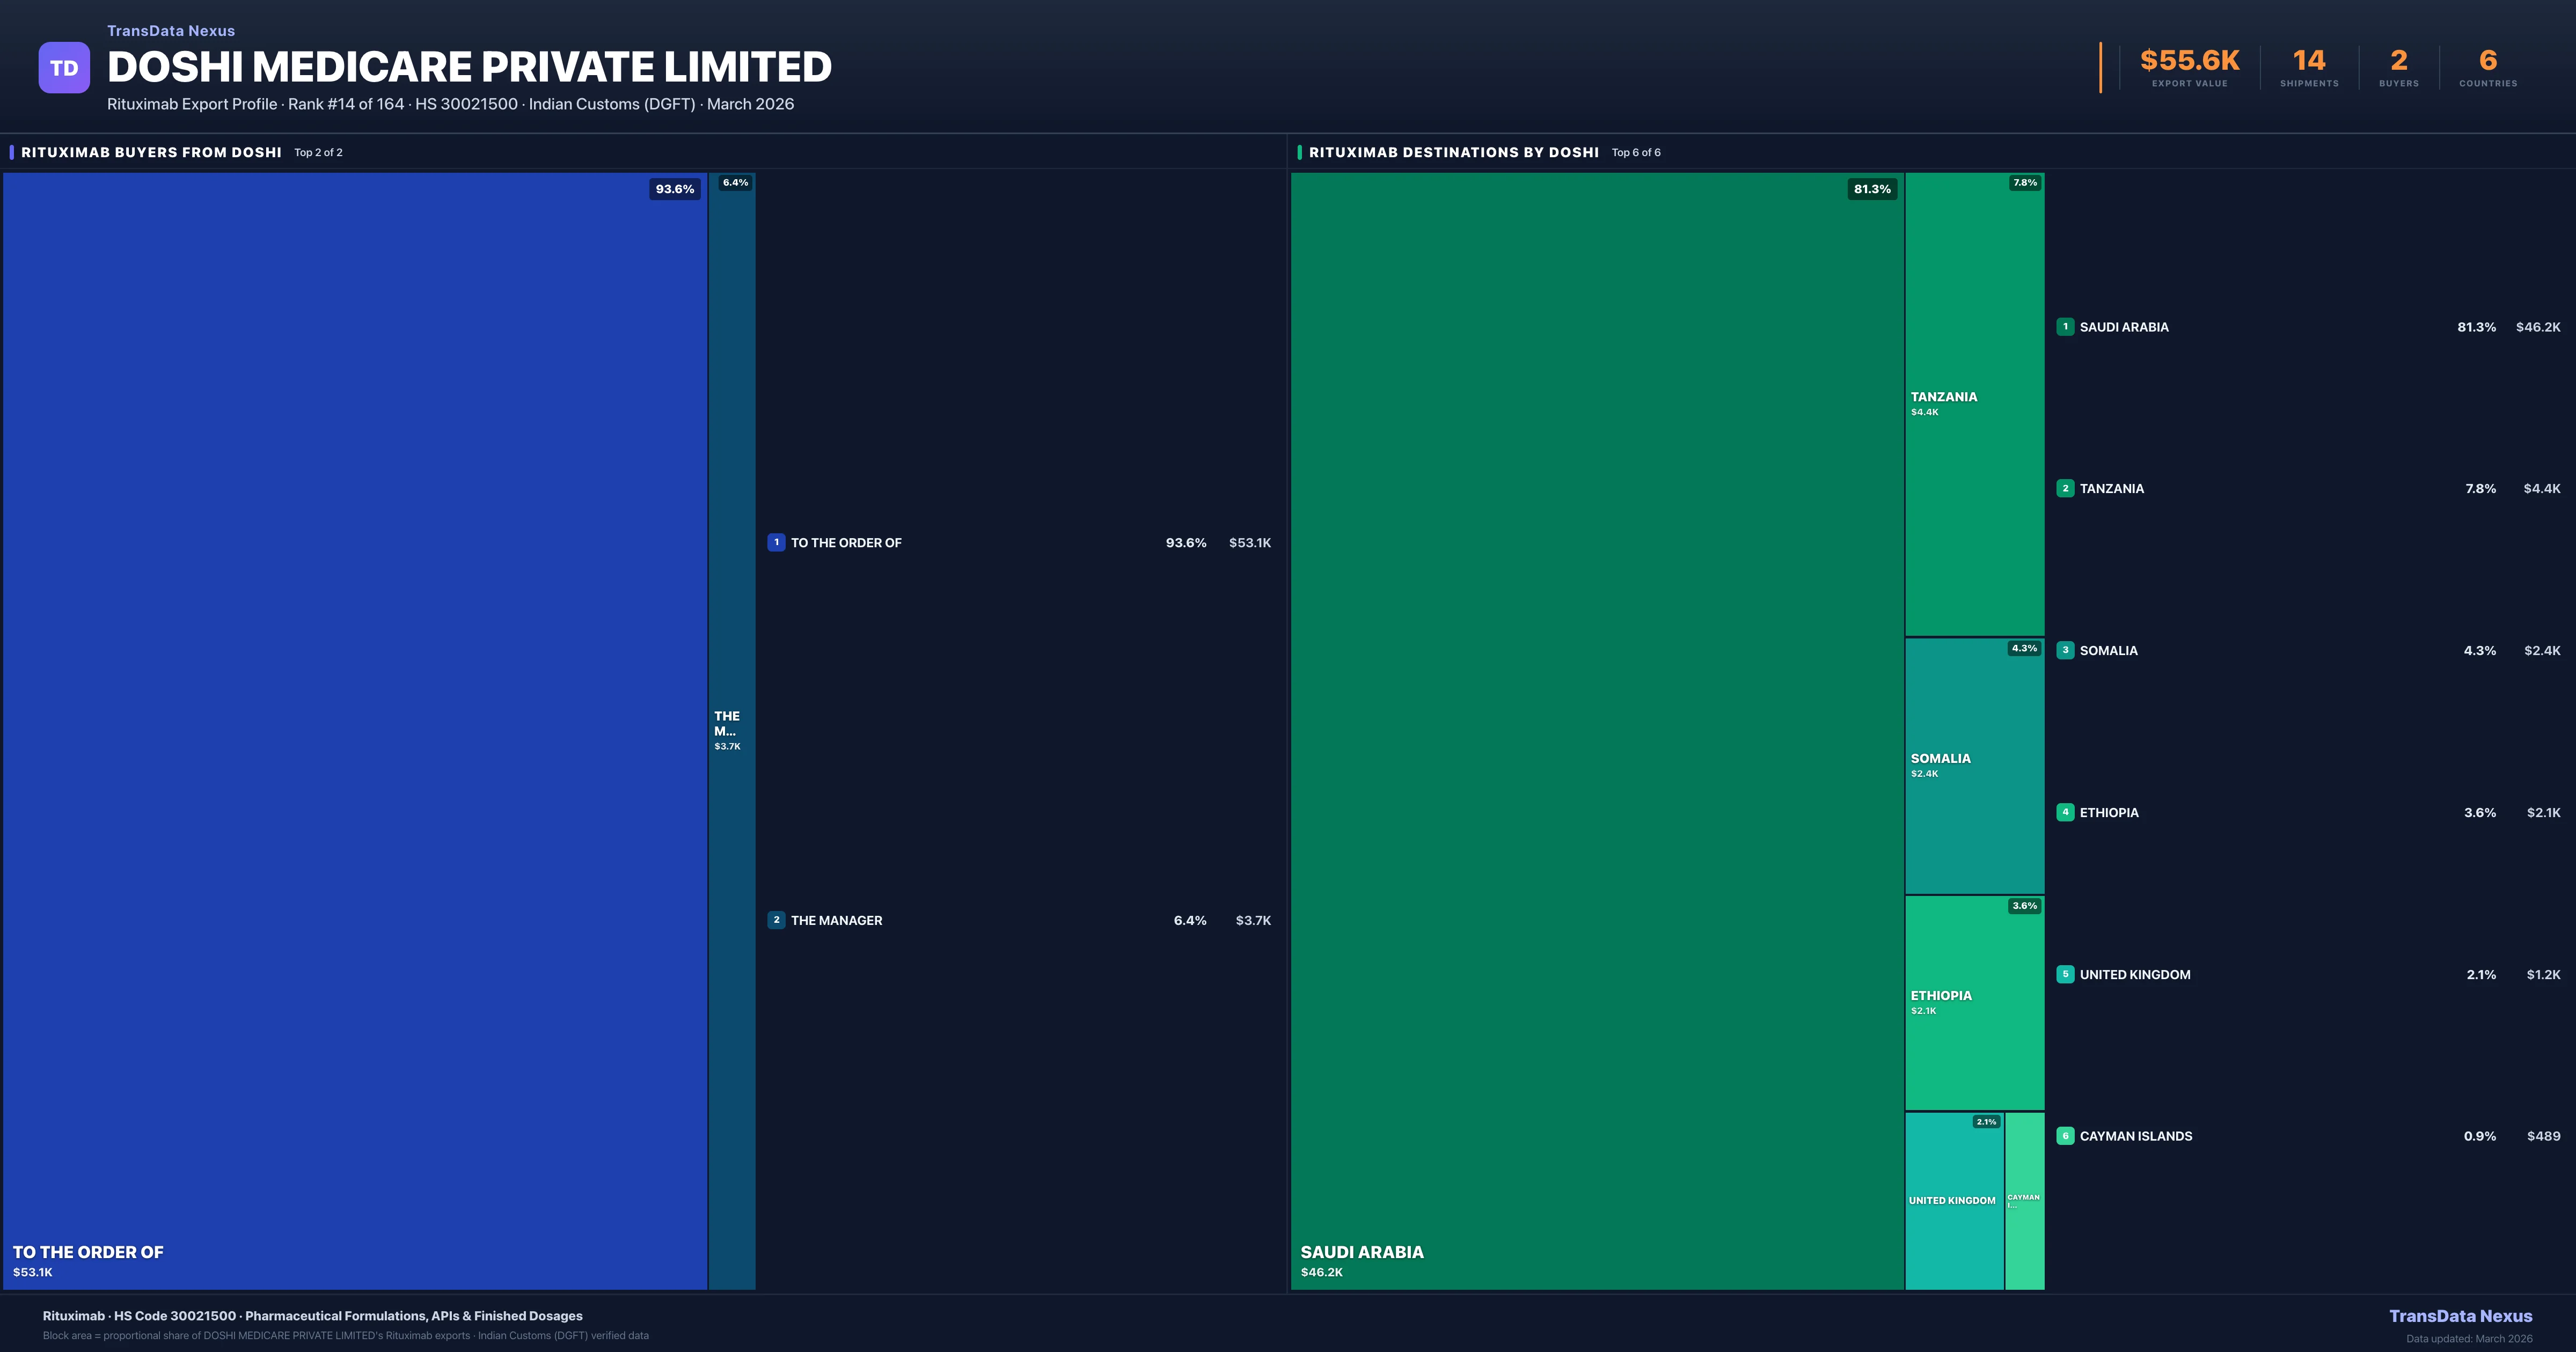Open Rituximab Destinations by Doshi section header
Viewport: 2576px width, 1352px height.
point(1453,152)
